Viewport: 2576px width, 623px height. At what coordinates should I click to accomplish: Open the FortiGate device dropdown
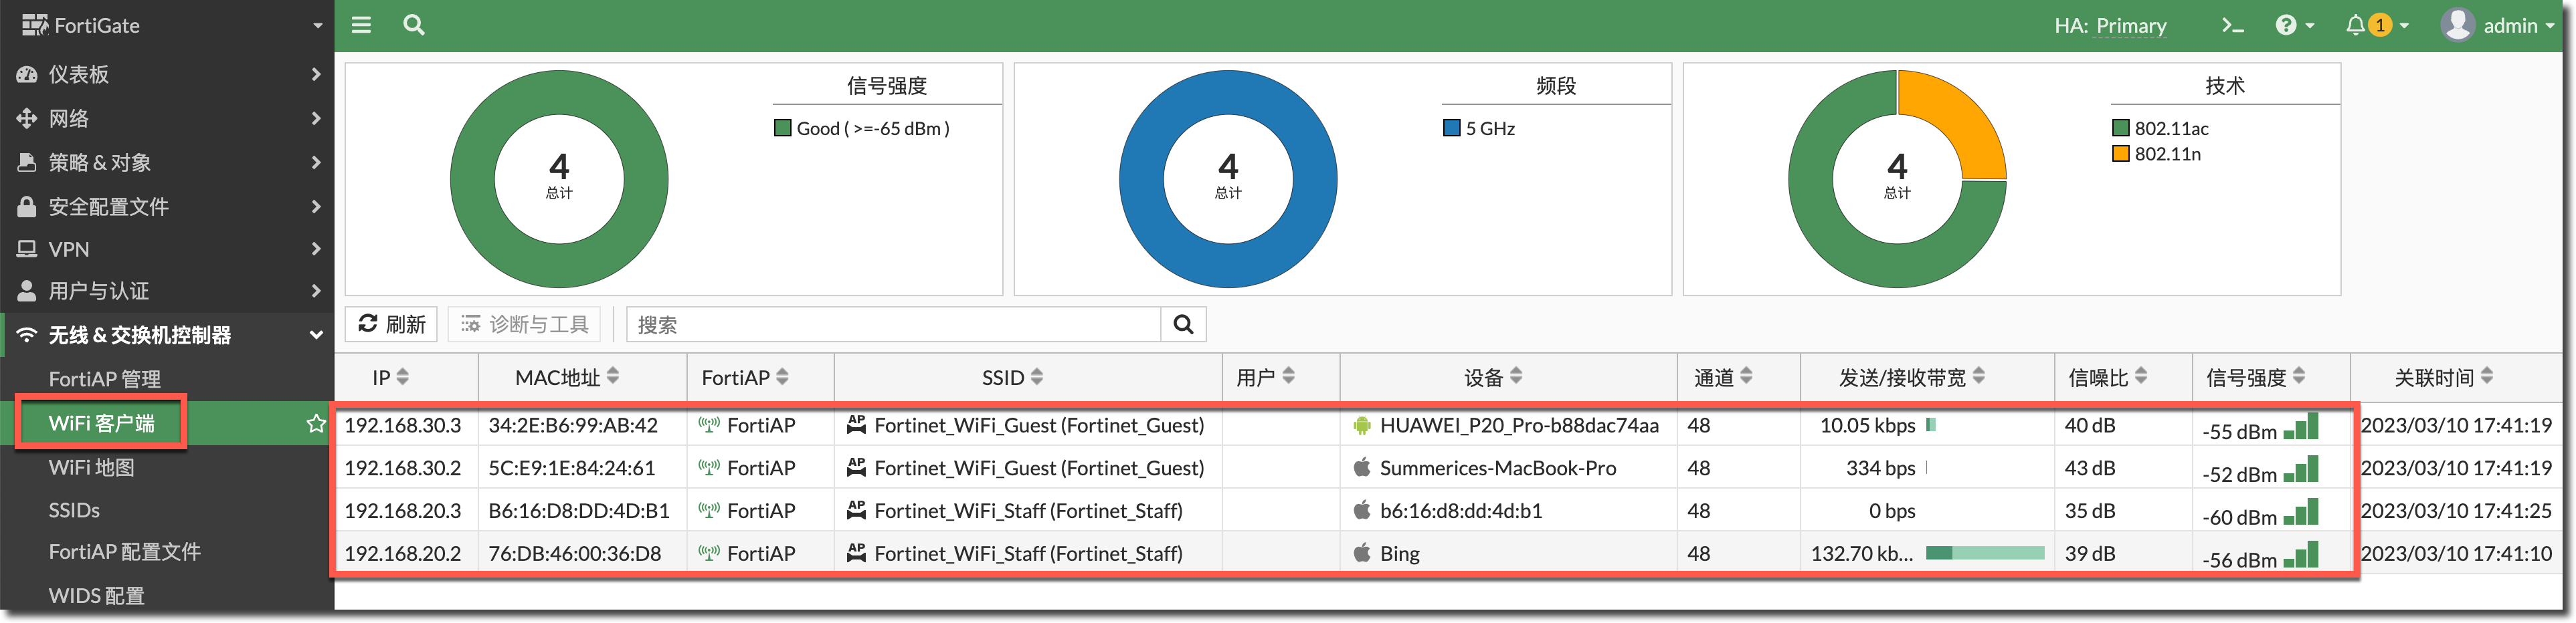coord(167,25)
